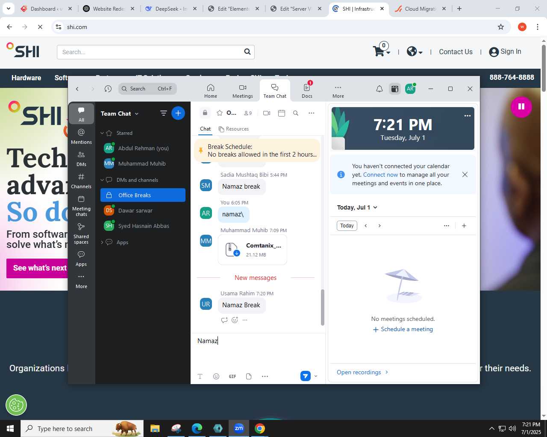Click the notifications bell icon in Zoom
Image resolution: width=547 pixels, height=437 pixels.
point(379,89)
